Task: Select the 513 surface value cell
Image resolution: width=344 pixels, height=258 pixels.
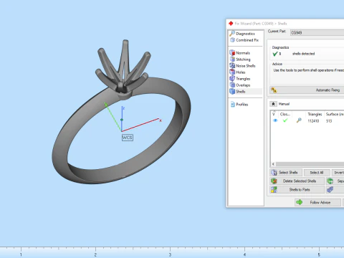Action: pyautogui.click(x=329, y=121)
